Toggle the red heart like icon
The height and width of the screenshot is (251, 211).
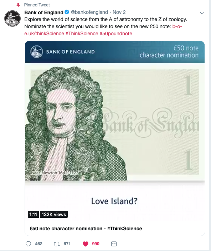pyautogui.click(x=86, y=244)
